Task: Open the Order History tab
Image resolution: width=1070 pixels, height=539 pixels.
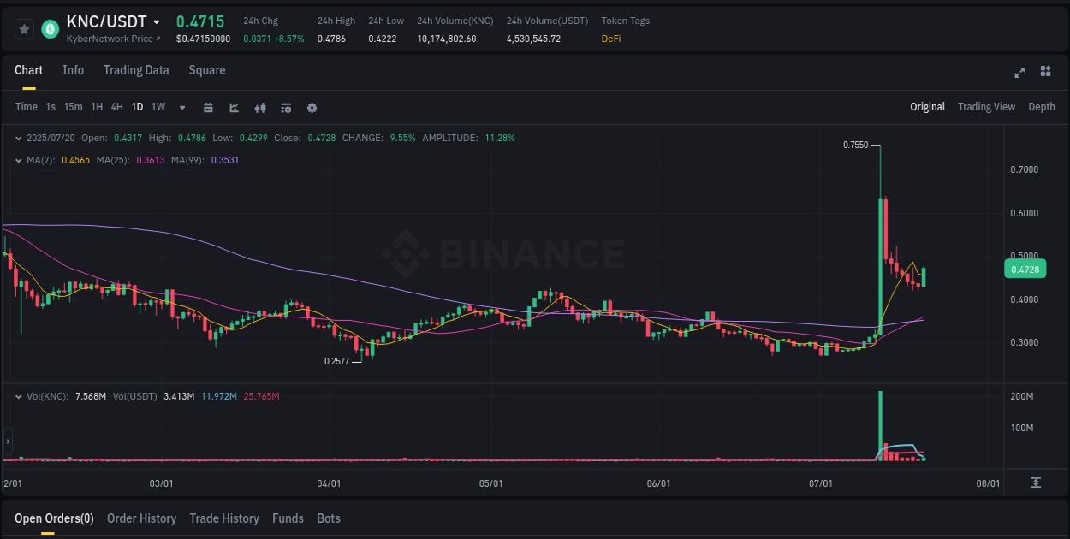Action: click(141, 518)
